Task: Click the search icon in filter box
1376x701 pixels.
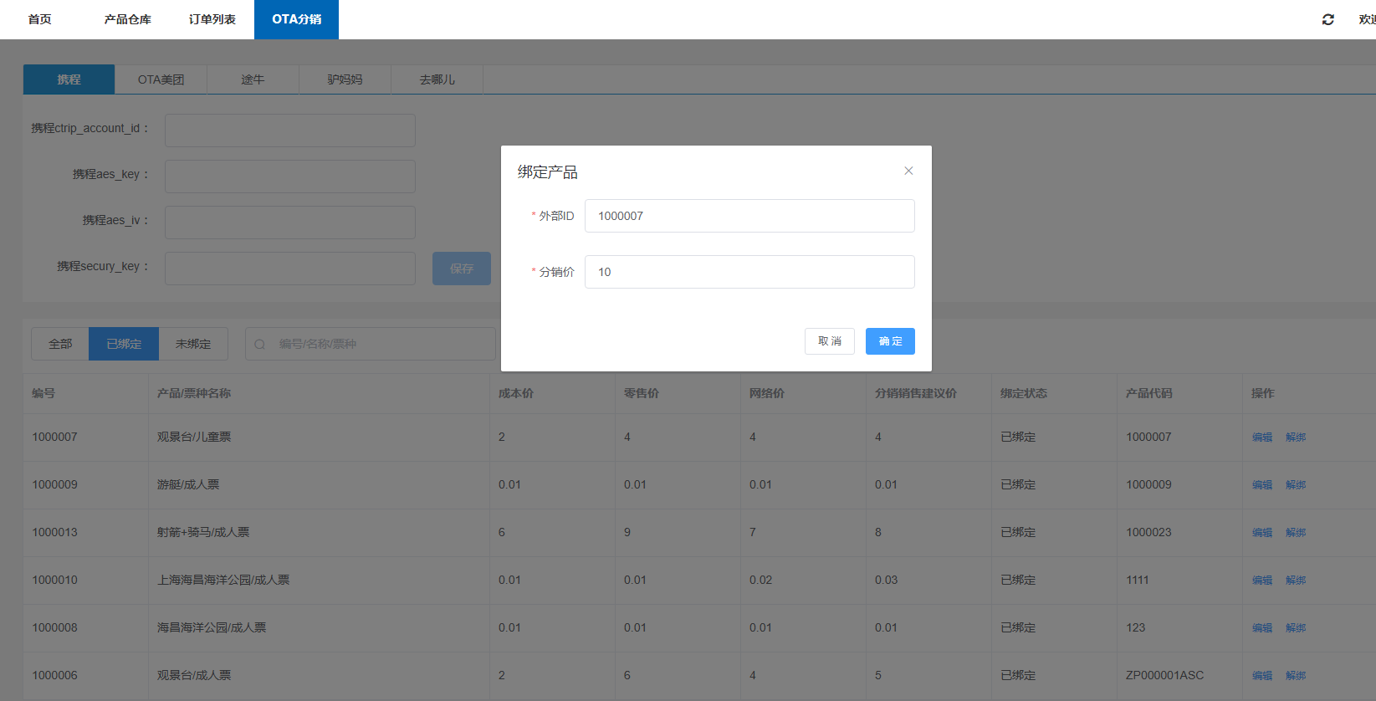Action: (x=260, y=345)
